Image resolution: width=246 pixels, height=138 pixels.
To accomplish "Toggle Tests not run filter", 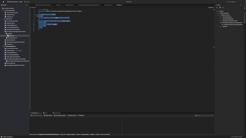I will [72, 115].
